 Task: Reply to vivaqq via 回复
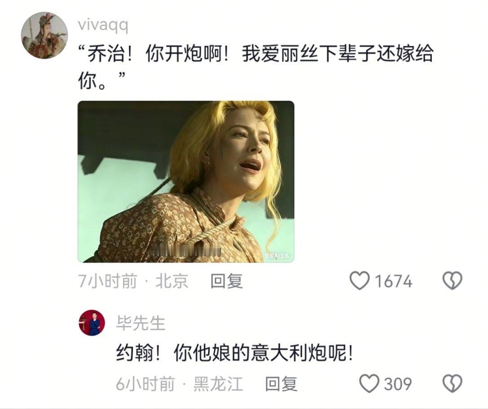[226, 281]
